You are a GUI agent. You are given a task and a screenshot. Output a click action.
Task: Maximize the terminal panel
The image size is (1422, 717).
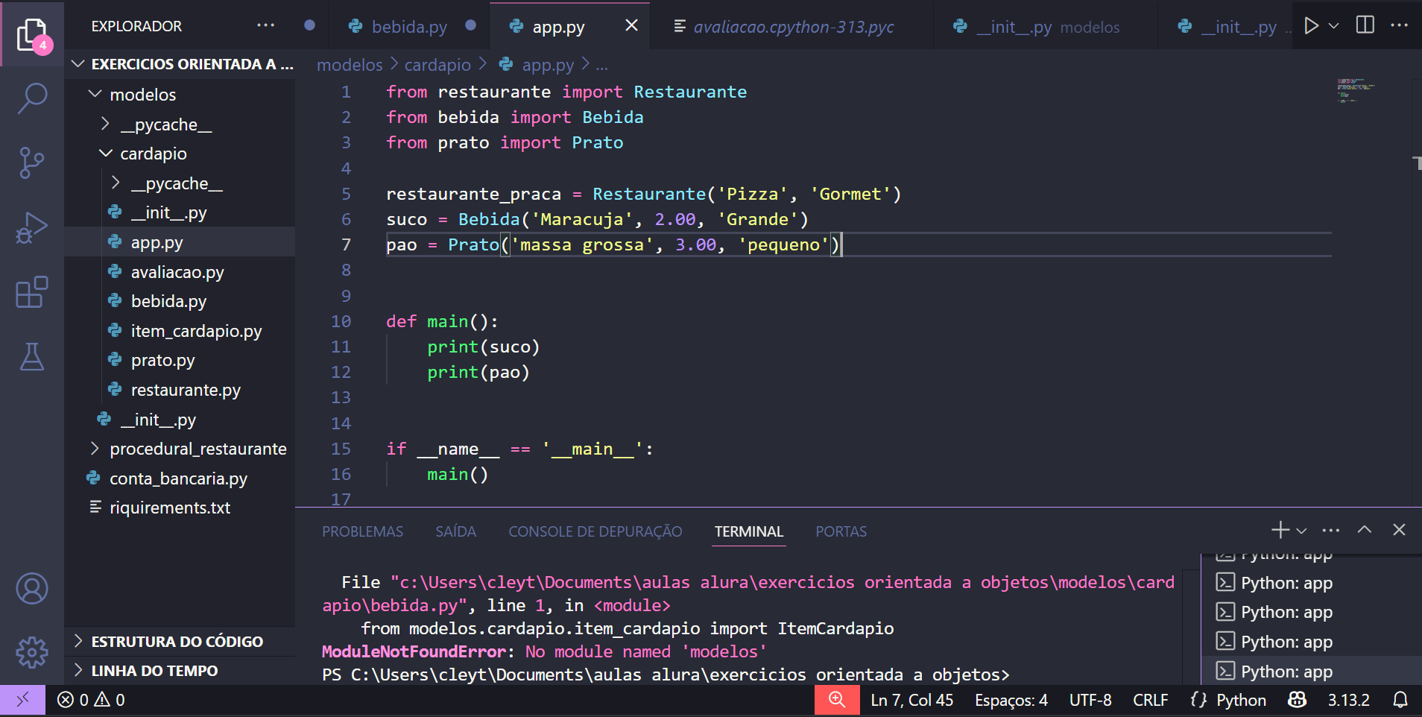(x=1365, y=530)
